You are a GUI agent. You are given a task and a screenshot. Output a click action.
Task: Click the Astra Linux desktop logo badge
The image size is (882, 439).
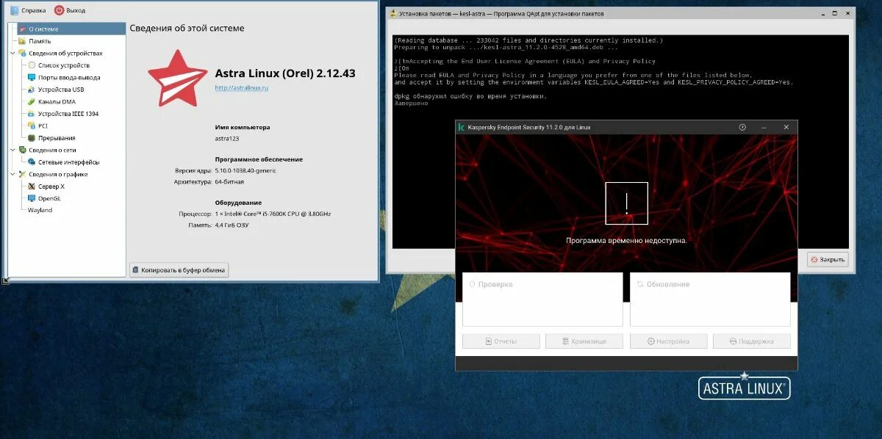pyautogui.click(x=744, y=386)
